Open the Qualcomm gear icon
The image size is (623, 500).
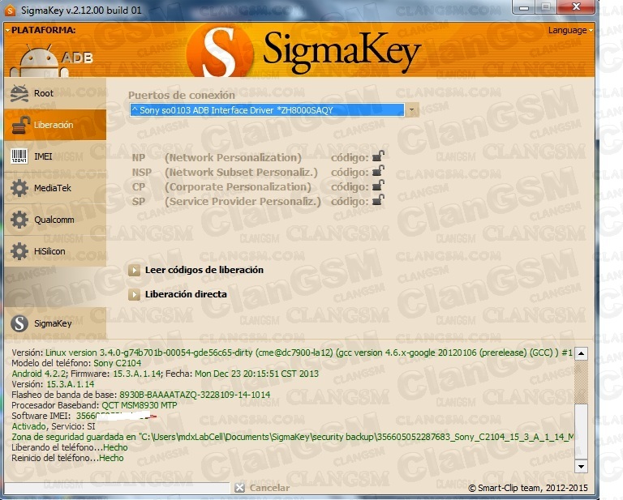19,220
